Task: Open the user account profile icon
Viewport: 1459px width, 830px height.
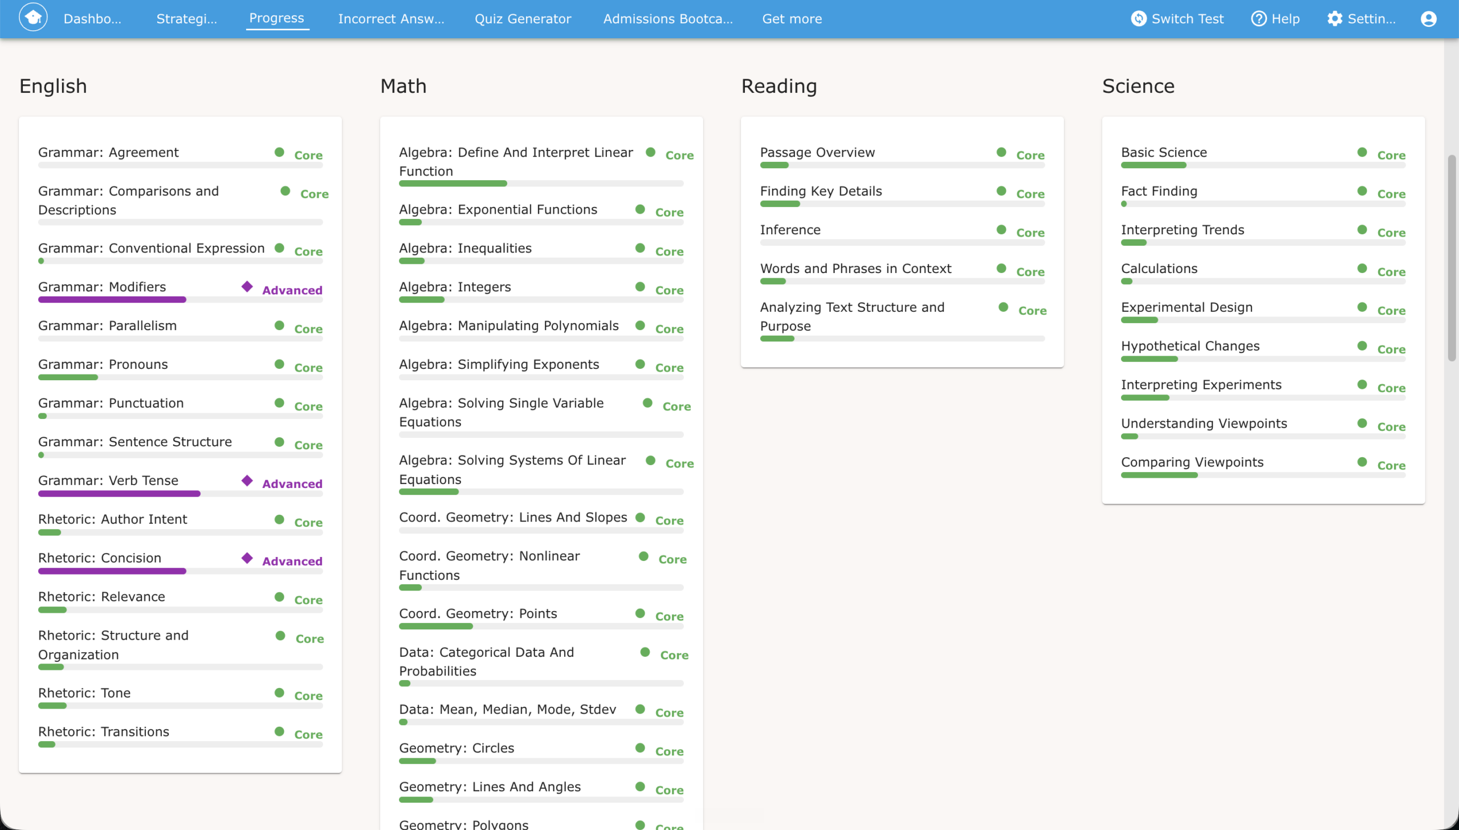Action: point(1428,19)
